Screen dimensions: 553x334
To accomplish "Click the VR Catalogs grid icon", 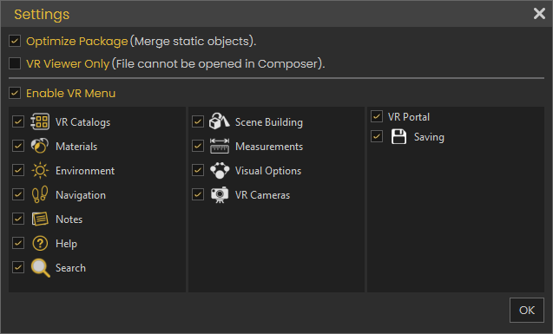I will click(x=40, y=122).
